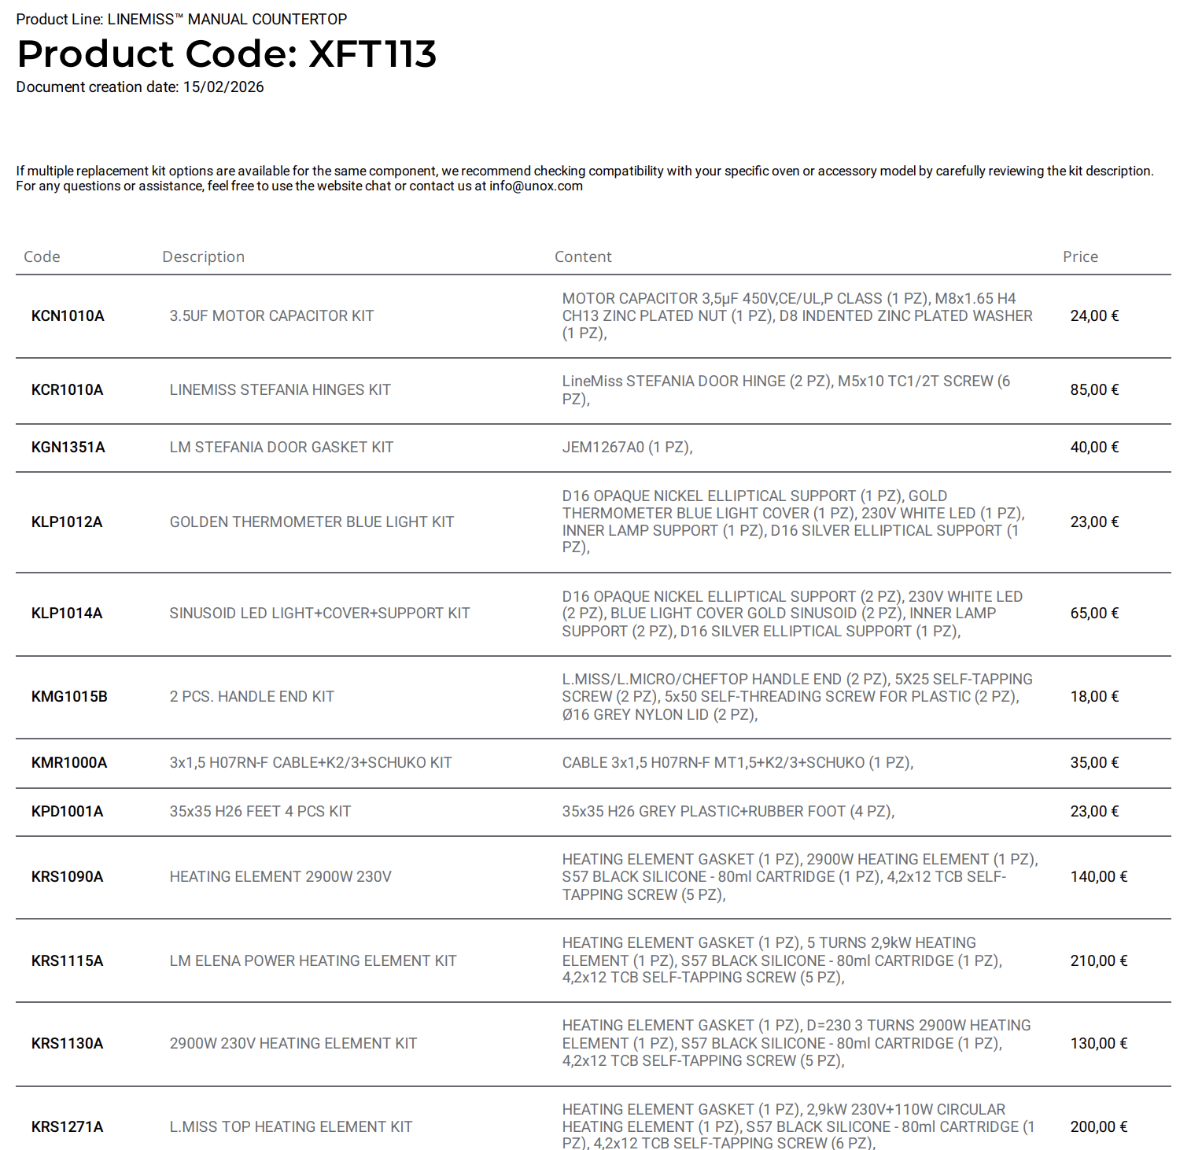Click product code KRS1271A
Image resolution: width=1191 pixels, height=1150 pixels.
pyautogui.click(x=67, y=1127)
